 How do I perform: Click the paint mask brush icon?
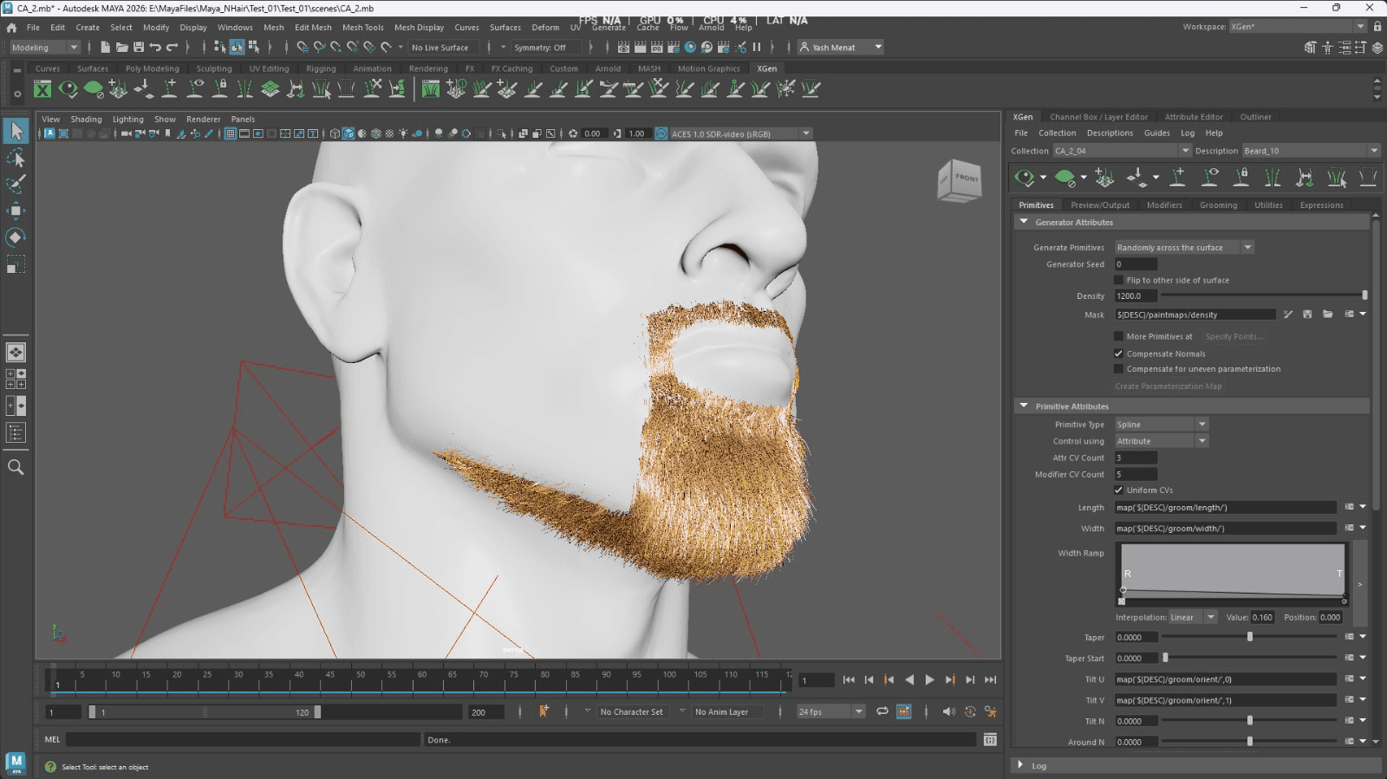pyautogui.click(x=1288, y=315)
